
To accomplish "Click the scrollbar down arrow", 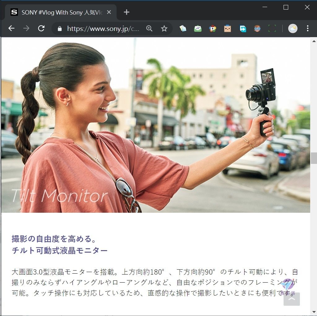I will pyautogui.click(x=314, y=312).
